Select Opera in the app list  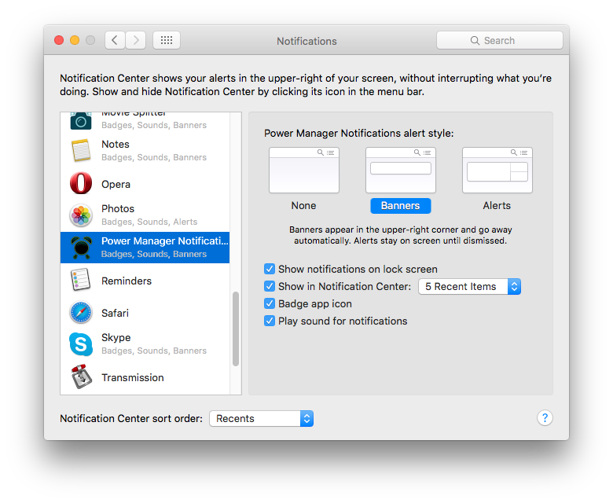coord(145,183)
